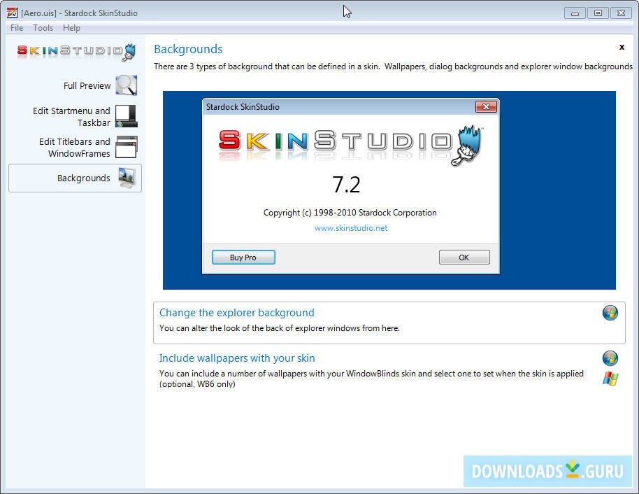Screen dimensions: 639x494
Task: Open the Tools menu
Action: pyautogui.click(x=43, y=28)
